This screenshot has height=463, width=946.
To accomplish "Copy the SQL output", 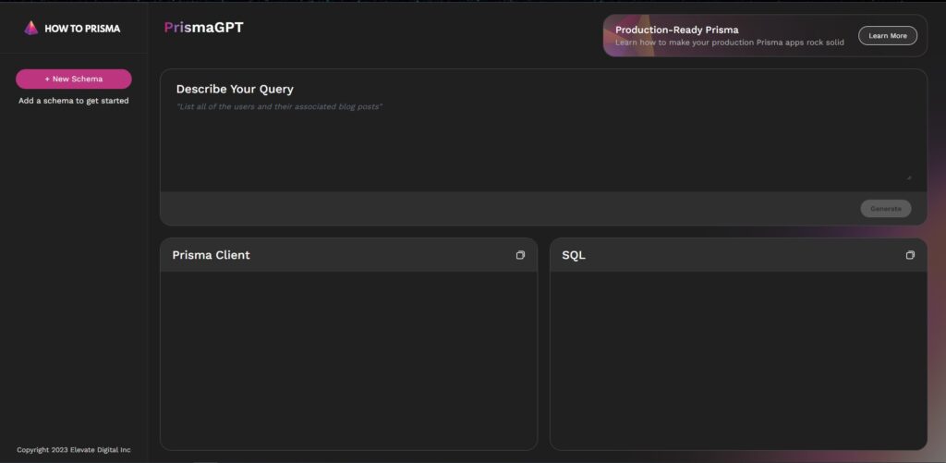I will tap(910, 255).
